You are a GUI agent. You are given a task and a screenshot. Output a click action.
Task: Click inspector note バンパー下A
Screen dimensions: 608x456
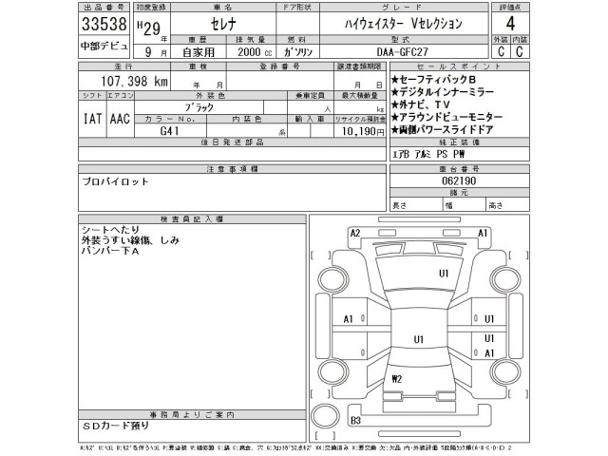tap(110, 251)
